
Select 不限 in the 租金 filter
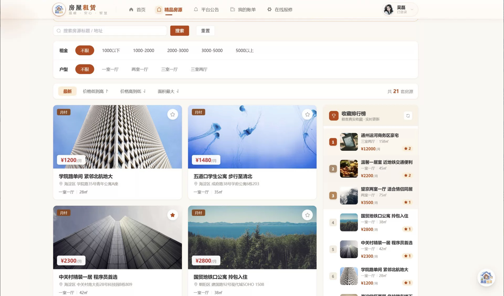coord(85,51)
